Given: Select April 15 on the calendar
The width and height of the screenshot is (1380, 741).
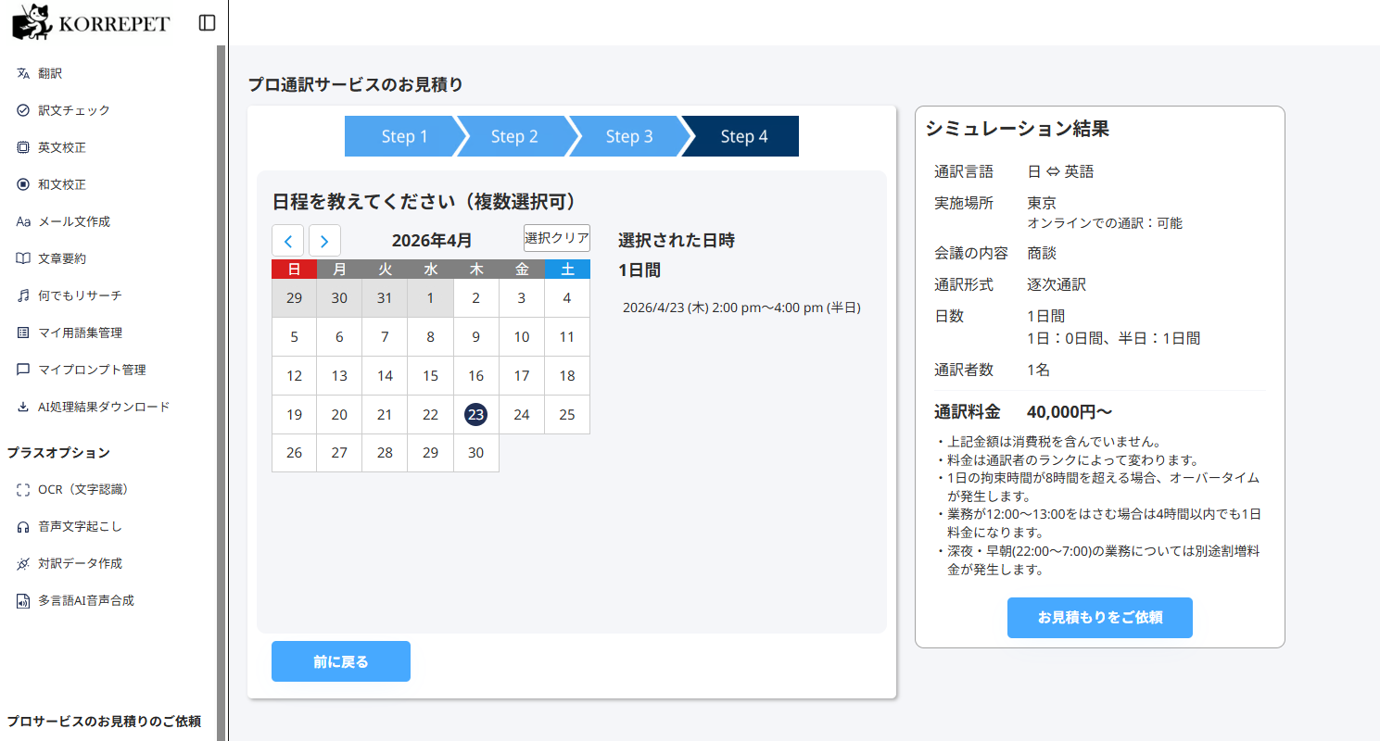Looking at the screenshot, I should tap(431, 376).
